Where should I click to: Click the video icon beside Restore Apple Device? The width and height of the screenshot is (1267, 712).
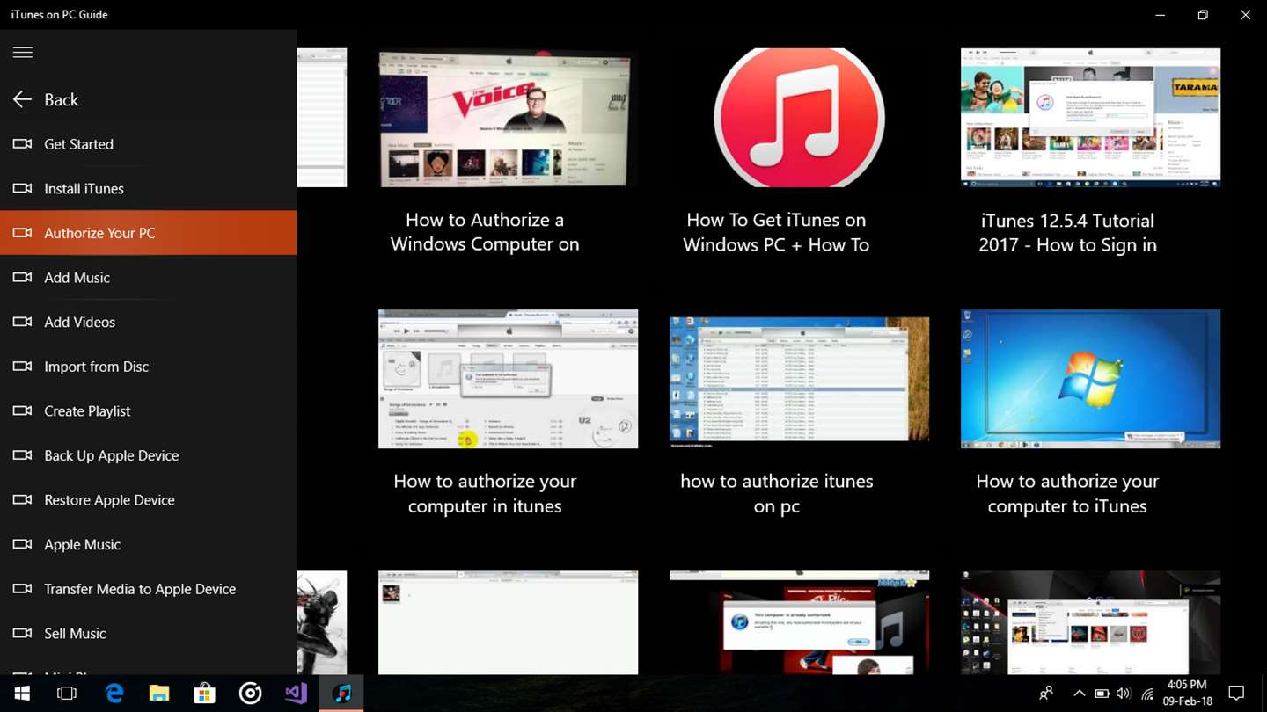click(22, 500)
